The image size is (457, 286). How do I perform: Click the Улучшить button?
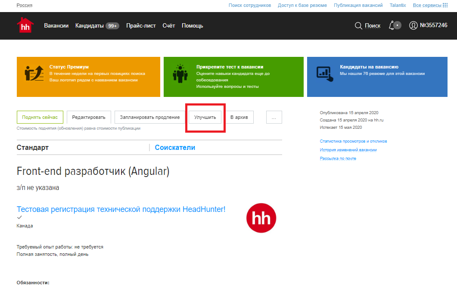pyautogui.click(x=205, y=117)
